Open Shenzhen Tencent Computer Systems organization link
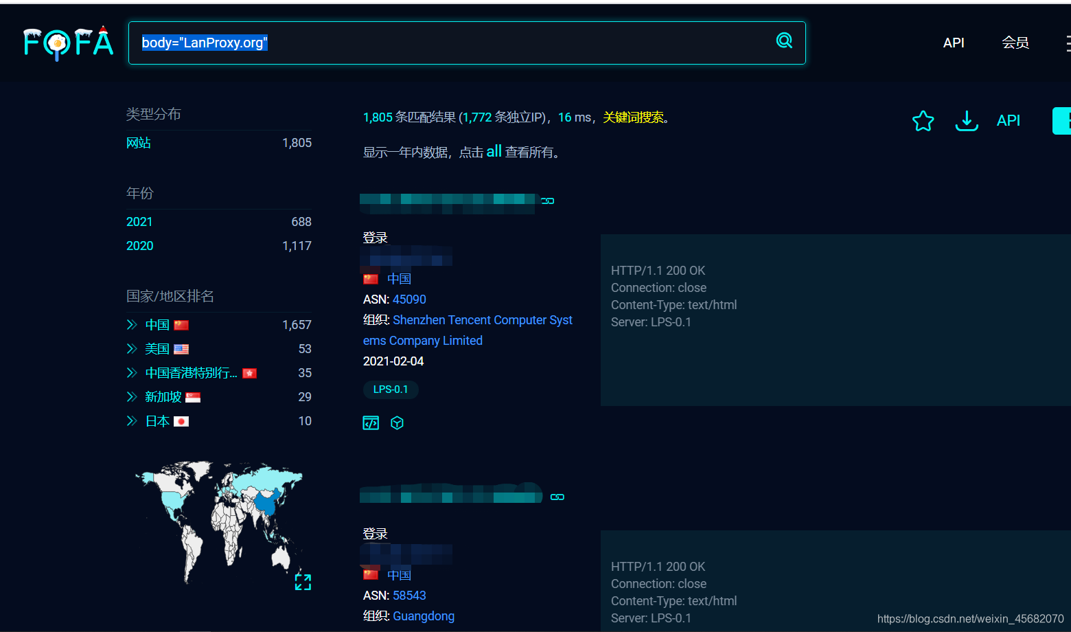Viewport: 1071px width, 632px height. point(468,330)
